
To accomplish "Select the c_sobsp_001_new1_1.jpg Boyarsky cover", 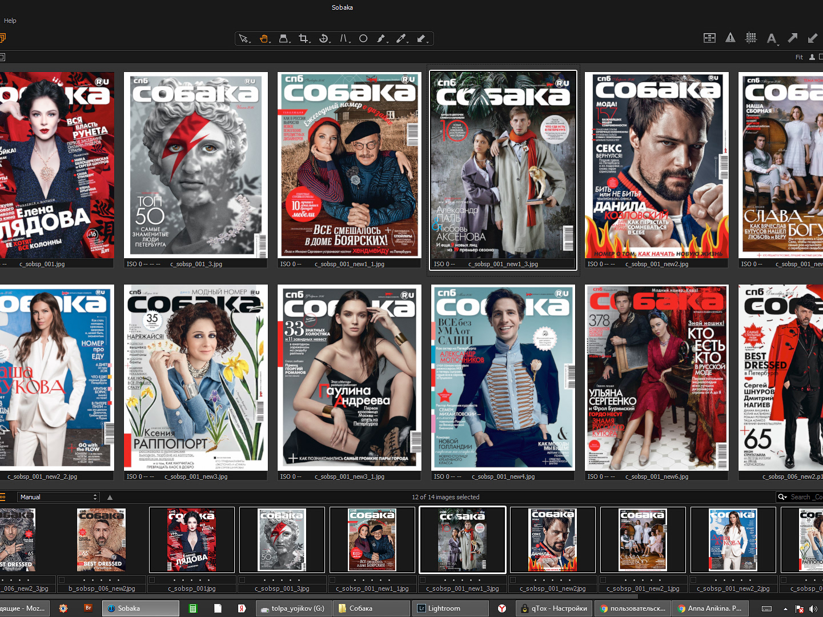I will [x=349, y=165].
